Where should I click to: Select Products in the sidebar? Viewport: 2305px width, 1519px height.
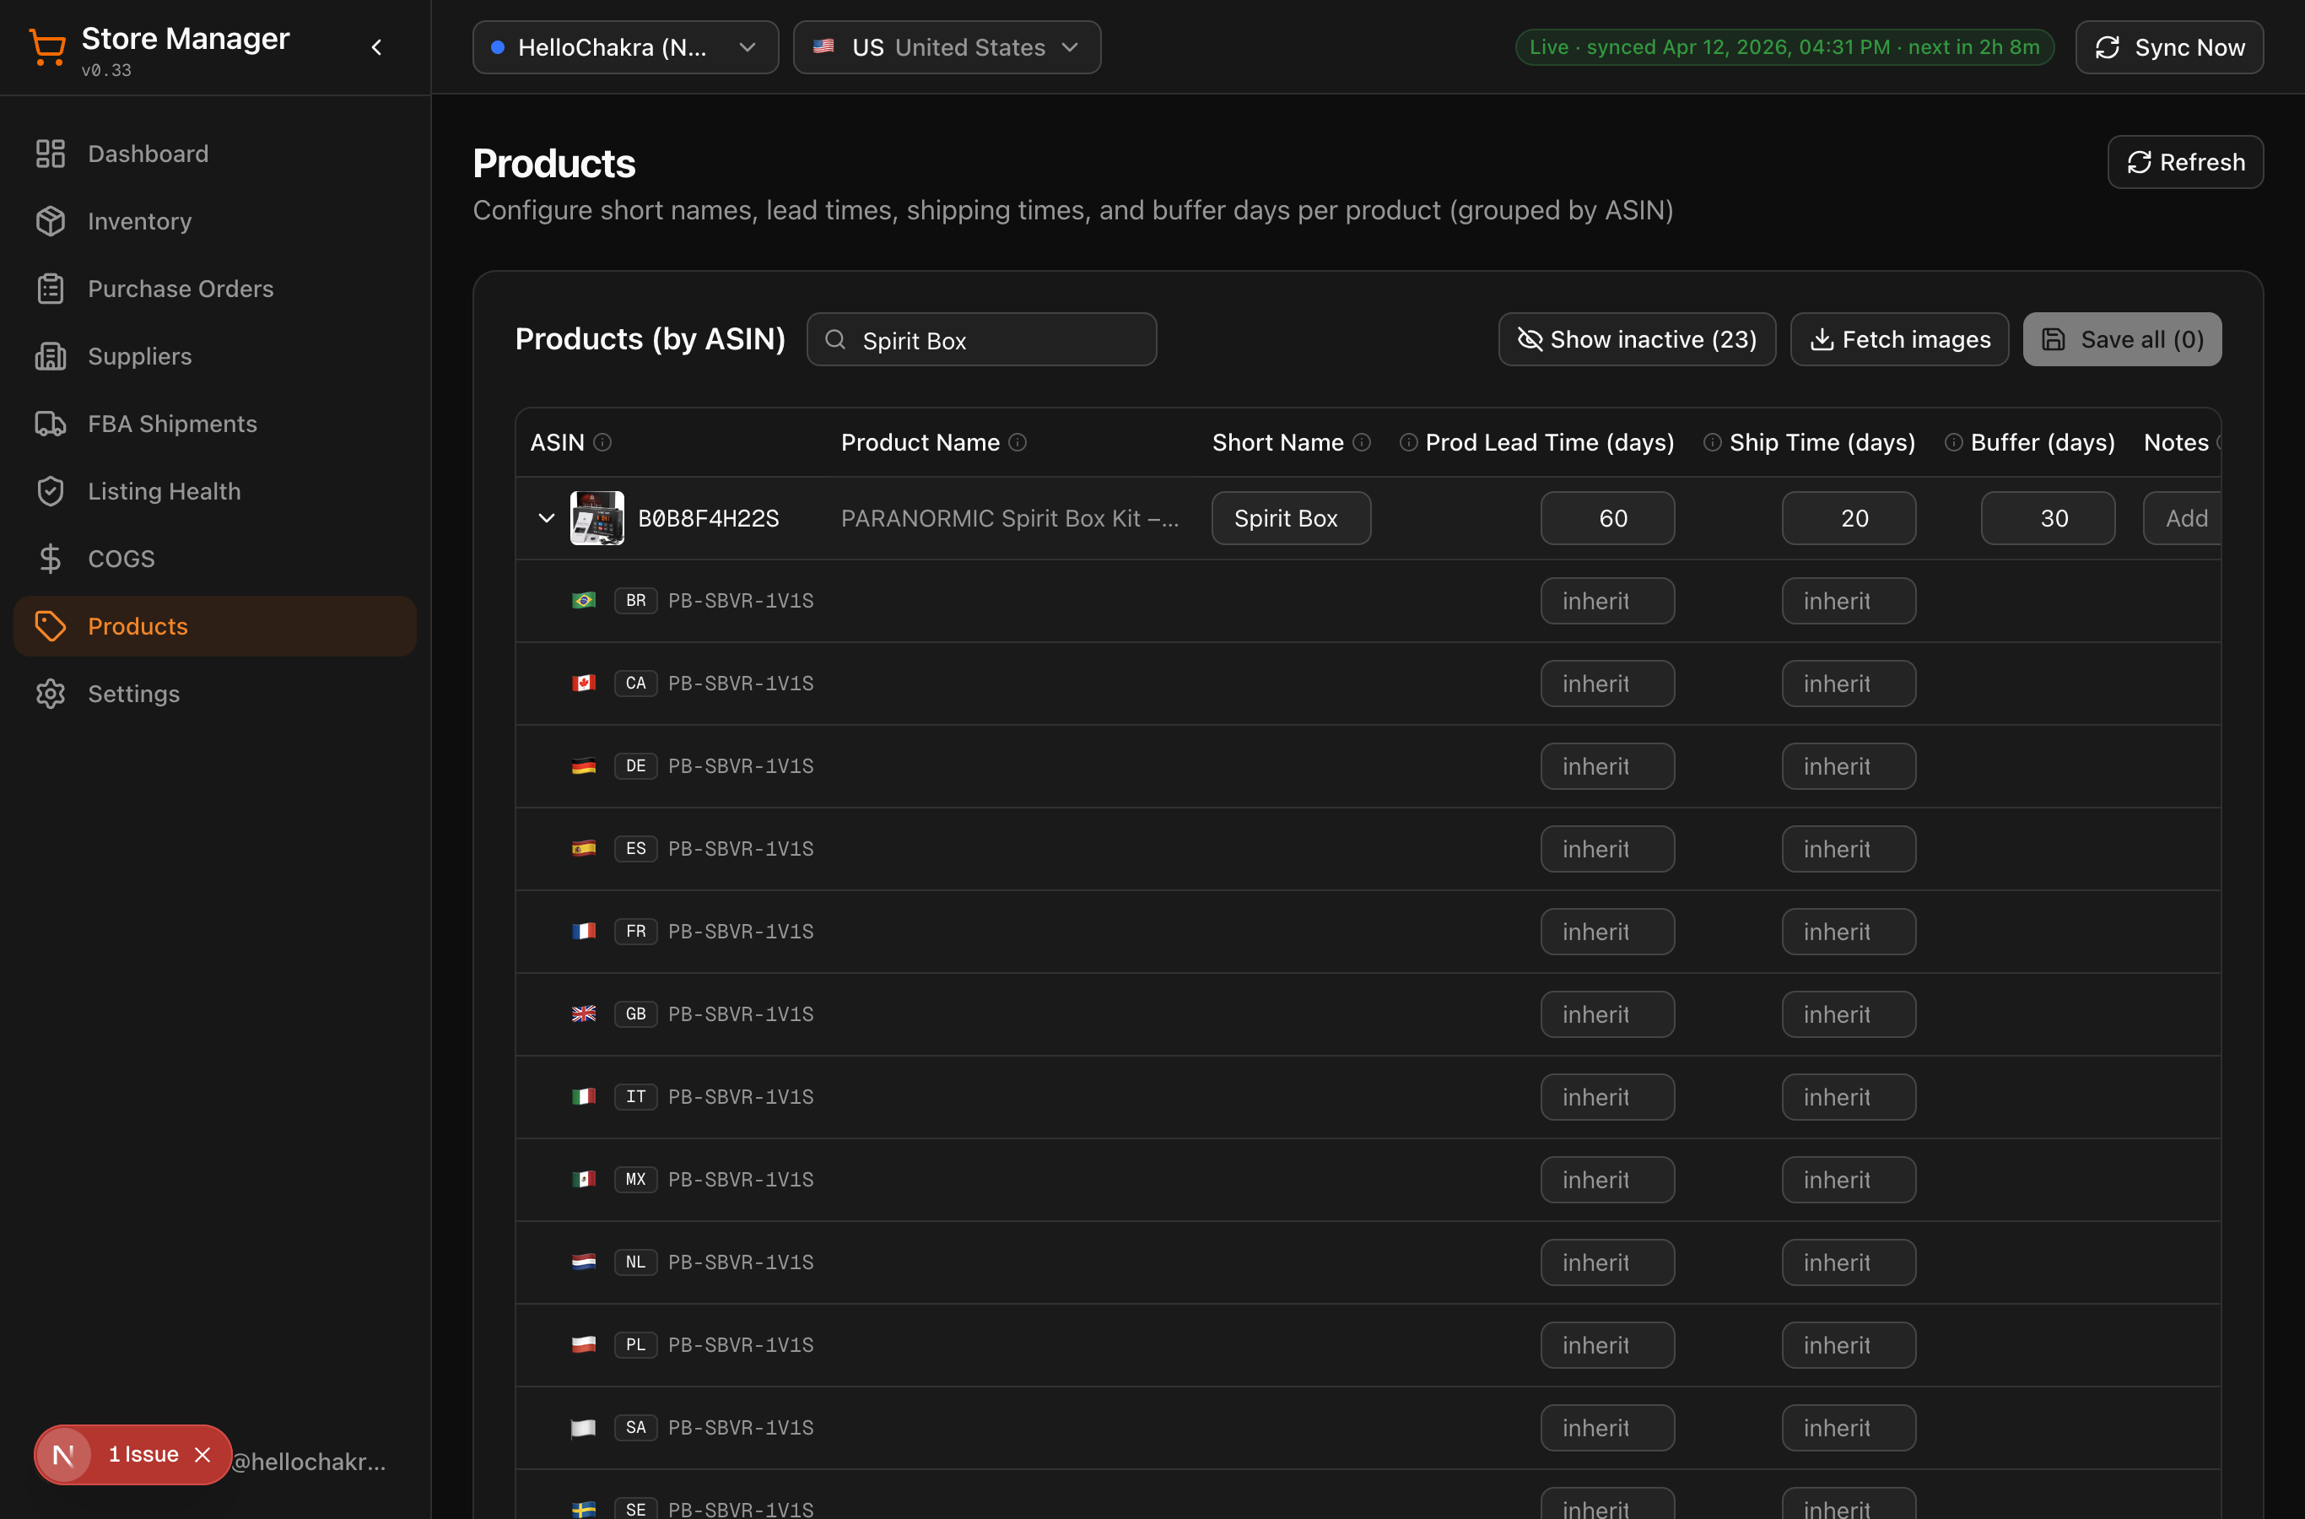(x=215, y=626)
